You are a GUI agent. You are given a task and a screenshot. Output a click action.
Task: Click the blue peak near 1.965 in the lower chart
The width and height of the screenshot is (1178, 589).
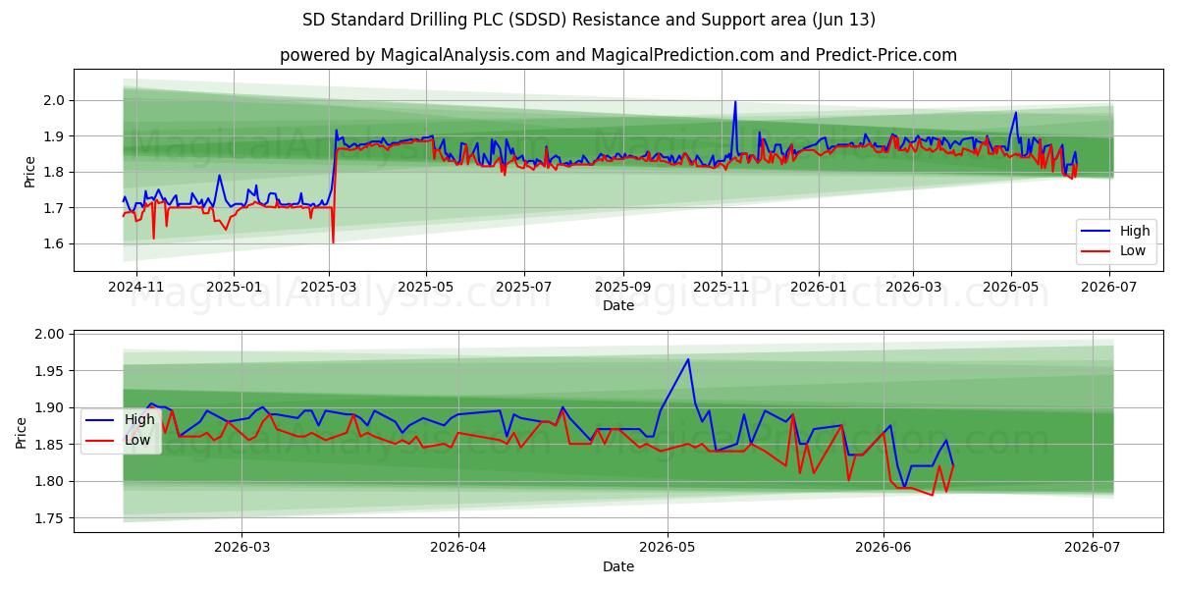click(688, 360)
